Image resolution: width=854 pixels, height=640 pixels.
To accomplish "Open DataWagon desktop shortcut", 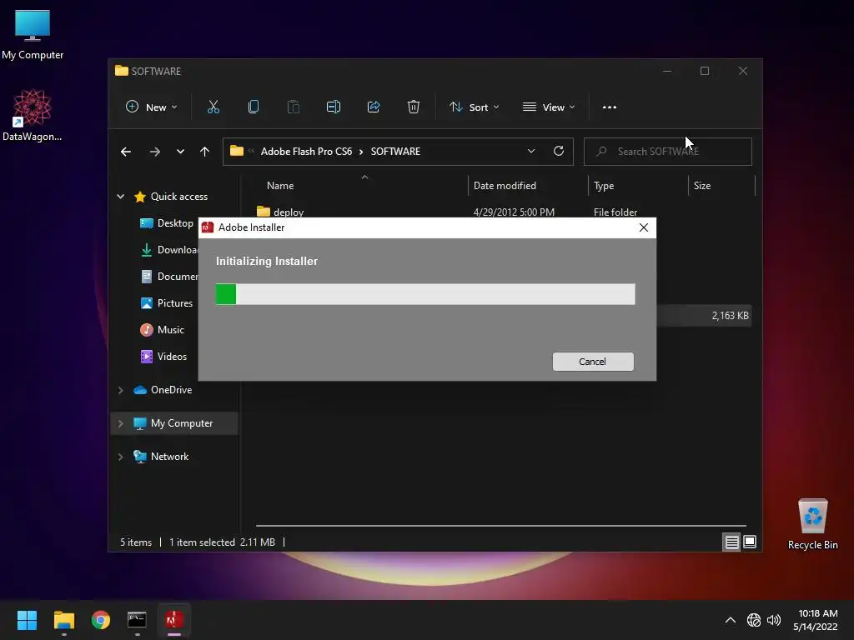I will coord(33,115).
